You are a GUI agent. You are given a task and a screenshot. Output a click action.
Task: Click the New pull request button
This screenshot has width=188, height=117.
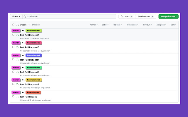168,16
